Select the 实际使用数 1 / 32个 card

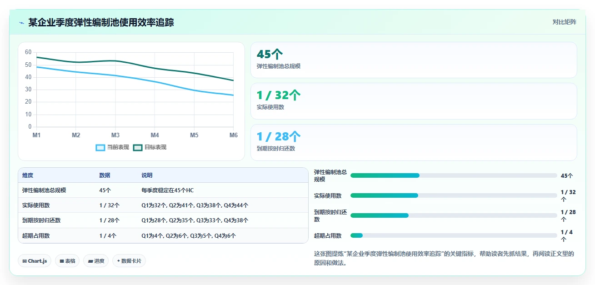pyautogui.click(x=414, y=101)
